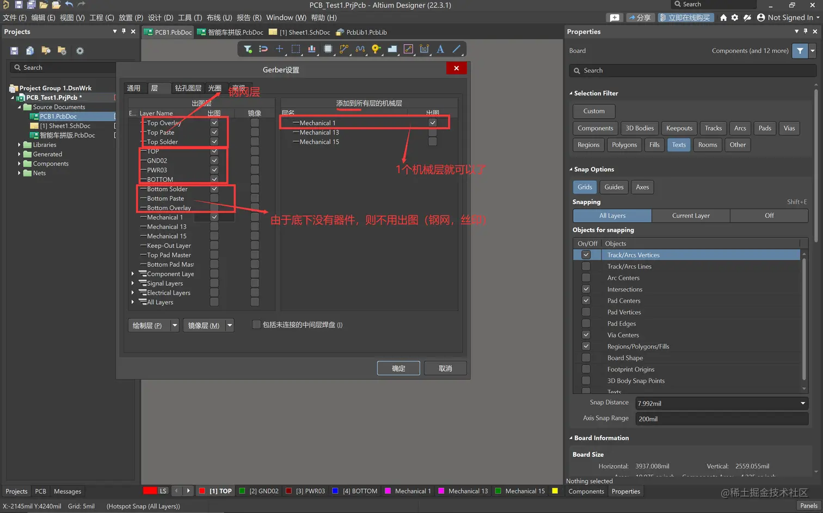
Task: Collapse Board Information section
Action: (x=571, y=438)
